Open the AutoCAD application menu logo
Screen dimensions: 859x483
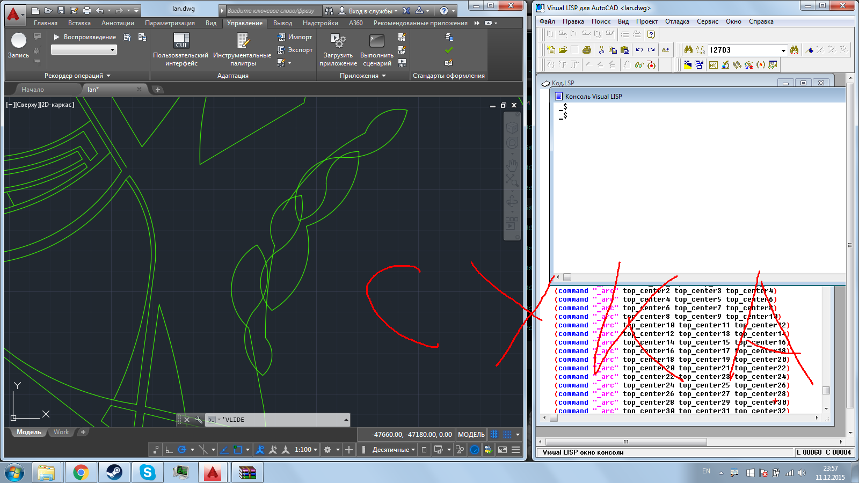tap(14, 14)
